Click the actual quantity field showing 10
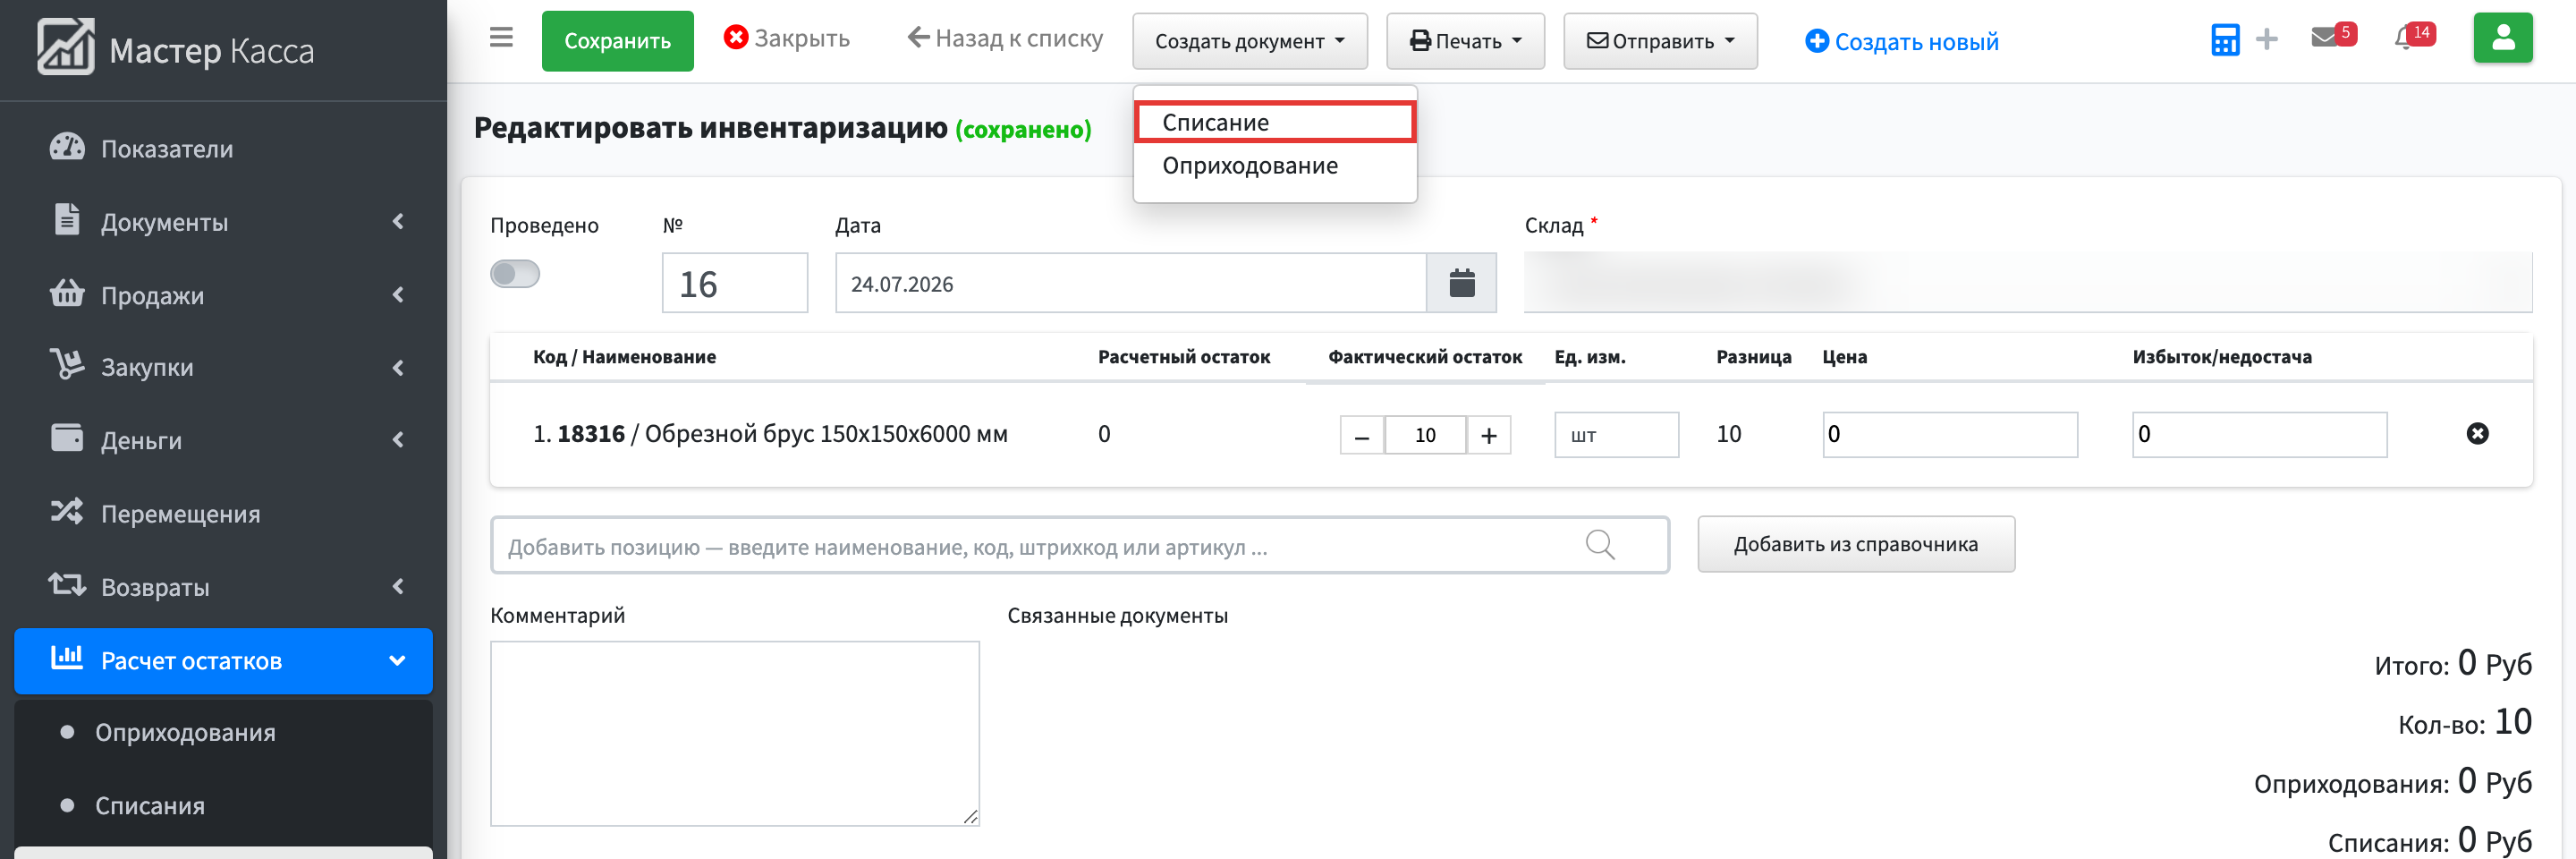Screen dimensions: 2576x859 click(x=1425, y=435)
